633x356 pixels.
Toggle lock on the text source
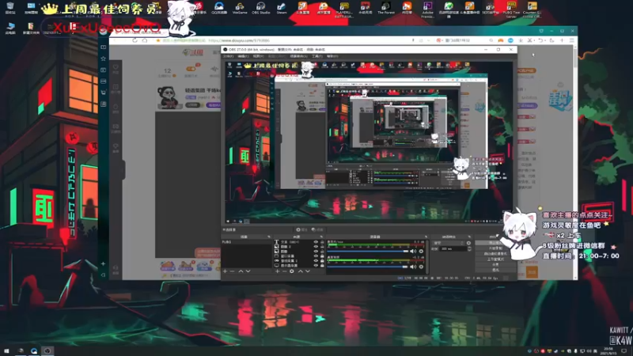tap(322, 242)
